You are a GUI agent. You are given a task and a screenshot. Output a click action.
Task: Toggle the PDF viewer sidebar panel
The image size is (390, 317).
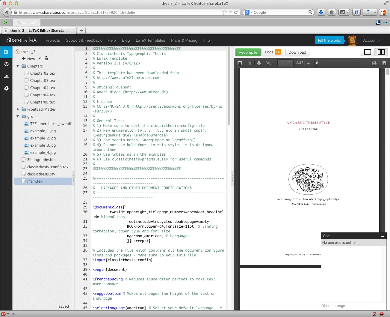click(x=239, y=63)
